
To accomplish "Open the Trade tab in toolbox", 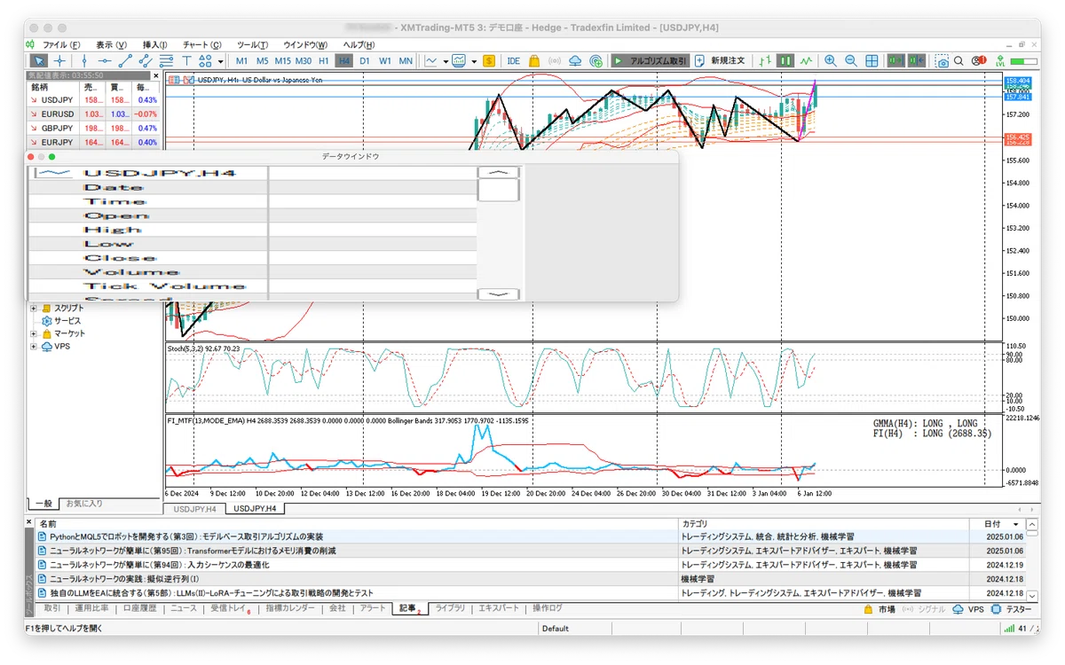I will [x=52, y=609].
